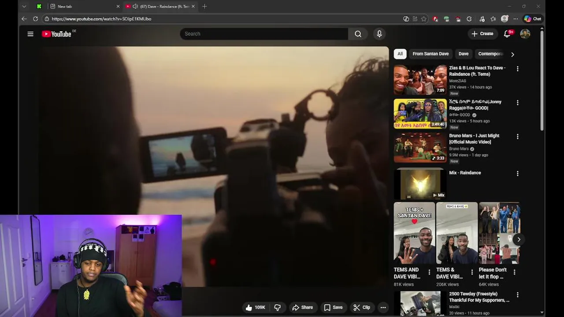
Task: Open 'Bruno Mars - I Just Might' title
Action: pyautogui.click(x=474, y=139)
